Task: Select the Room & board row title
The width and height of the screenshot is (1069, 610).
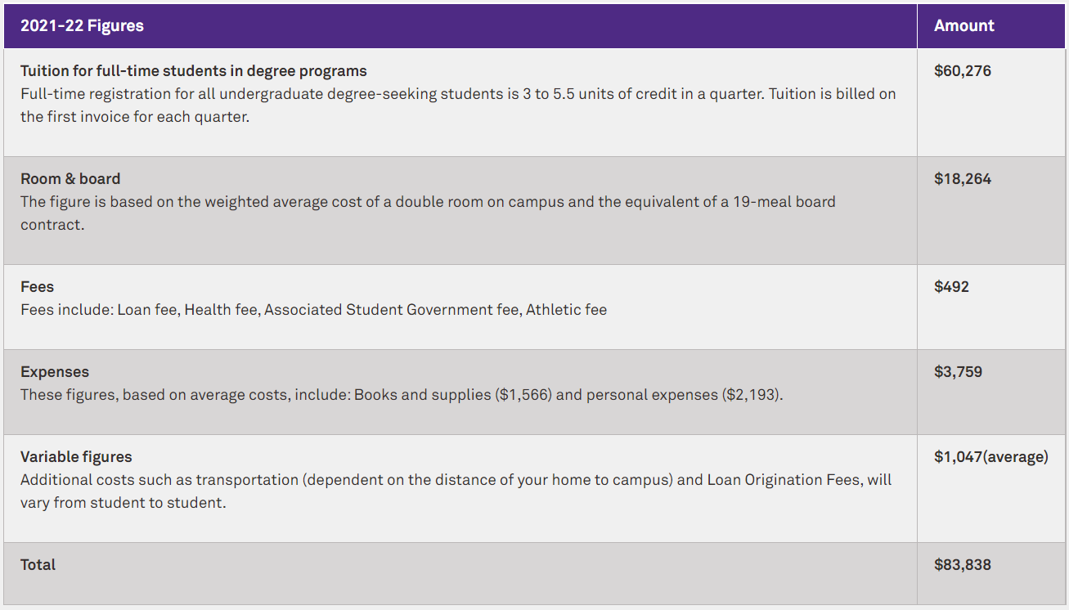Action: [x=70, y=179]
